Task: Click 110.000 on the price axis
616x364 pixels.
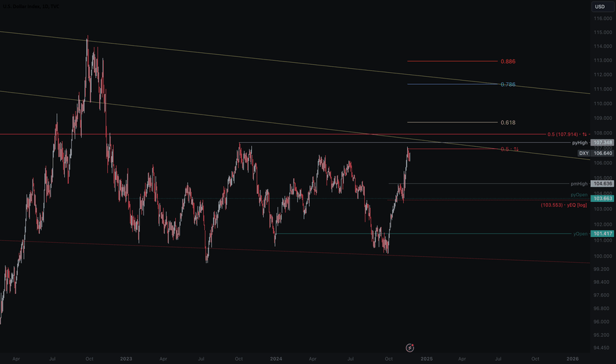Action: pyautogui.click(x=603, y=103)
